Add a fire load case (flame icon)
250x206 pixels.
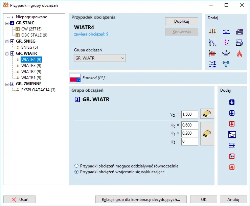click(239, 53)
